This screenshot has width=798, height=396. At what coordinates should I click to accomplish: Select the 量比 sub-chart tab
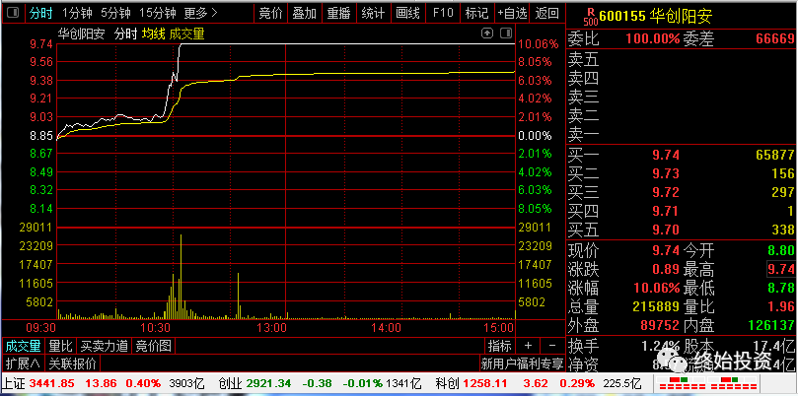click(x=60, y=346)
